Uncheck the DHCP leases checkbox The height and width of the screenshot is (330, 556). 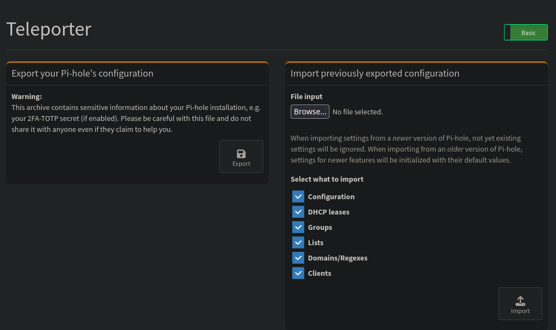tap(298, 212)
